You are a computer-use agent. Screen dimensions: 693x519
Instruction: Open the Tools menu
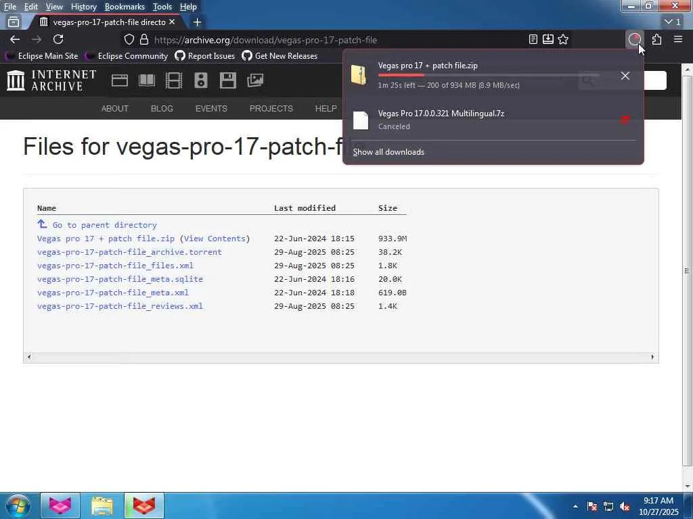pyautogui.click(x=162, y=7)
